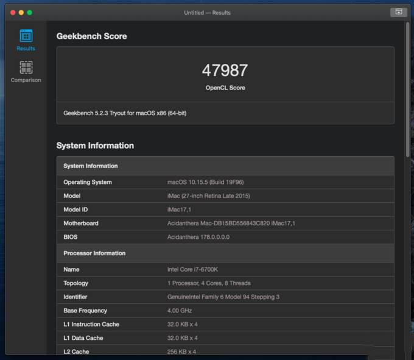Click the L2 Cache row label

76,351
